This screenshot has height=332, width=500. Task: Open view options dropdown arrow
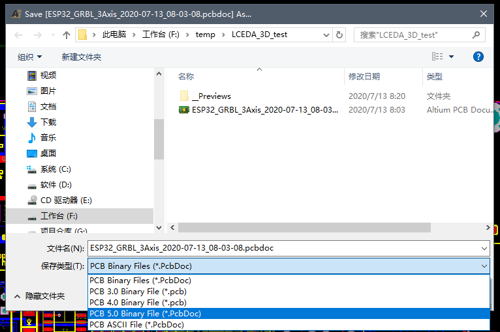(x=451, y=57)
